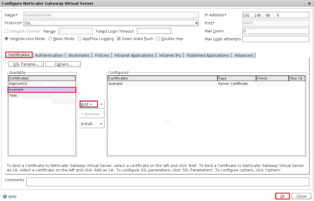Click the Help question mark icon

[4, 196]
